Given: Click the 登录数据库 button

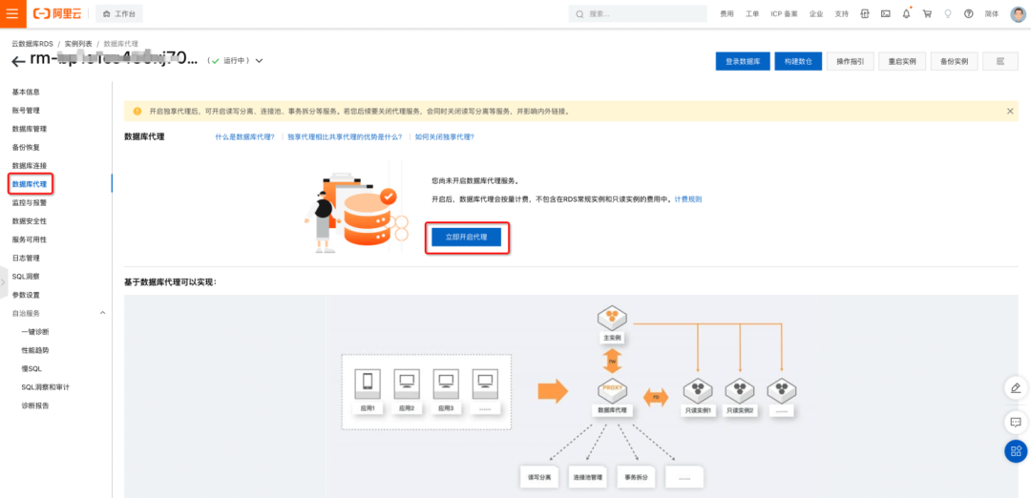Looking at the screenshot, I should (743, 61).
